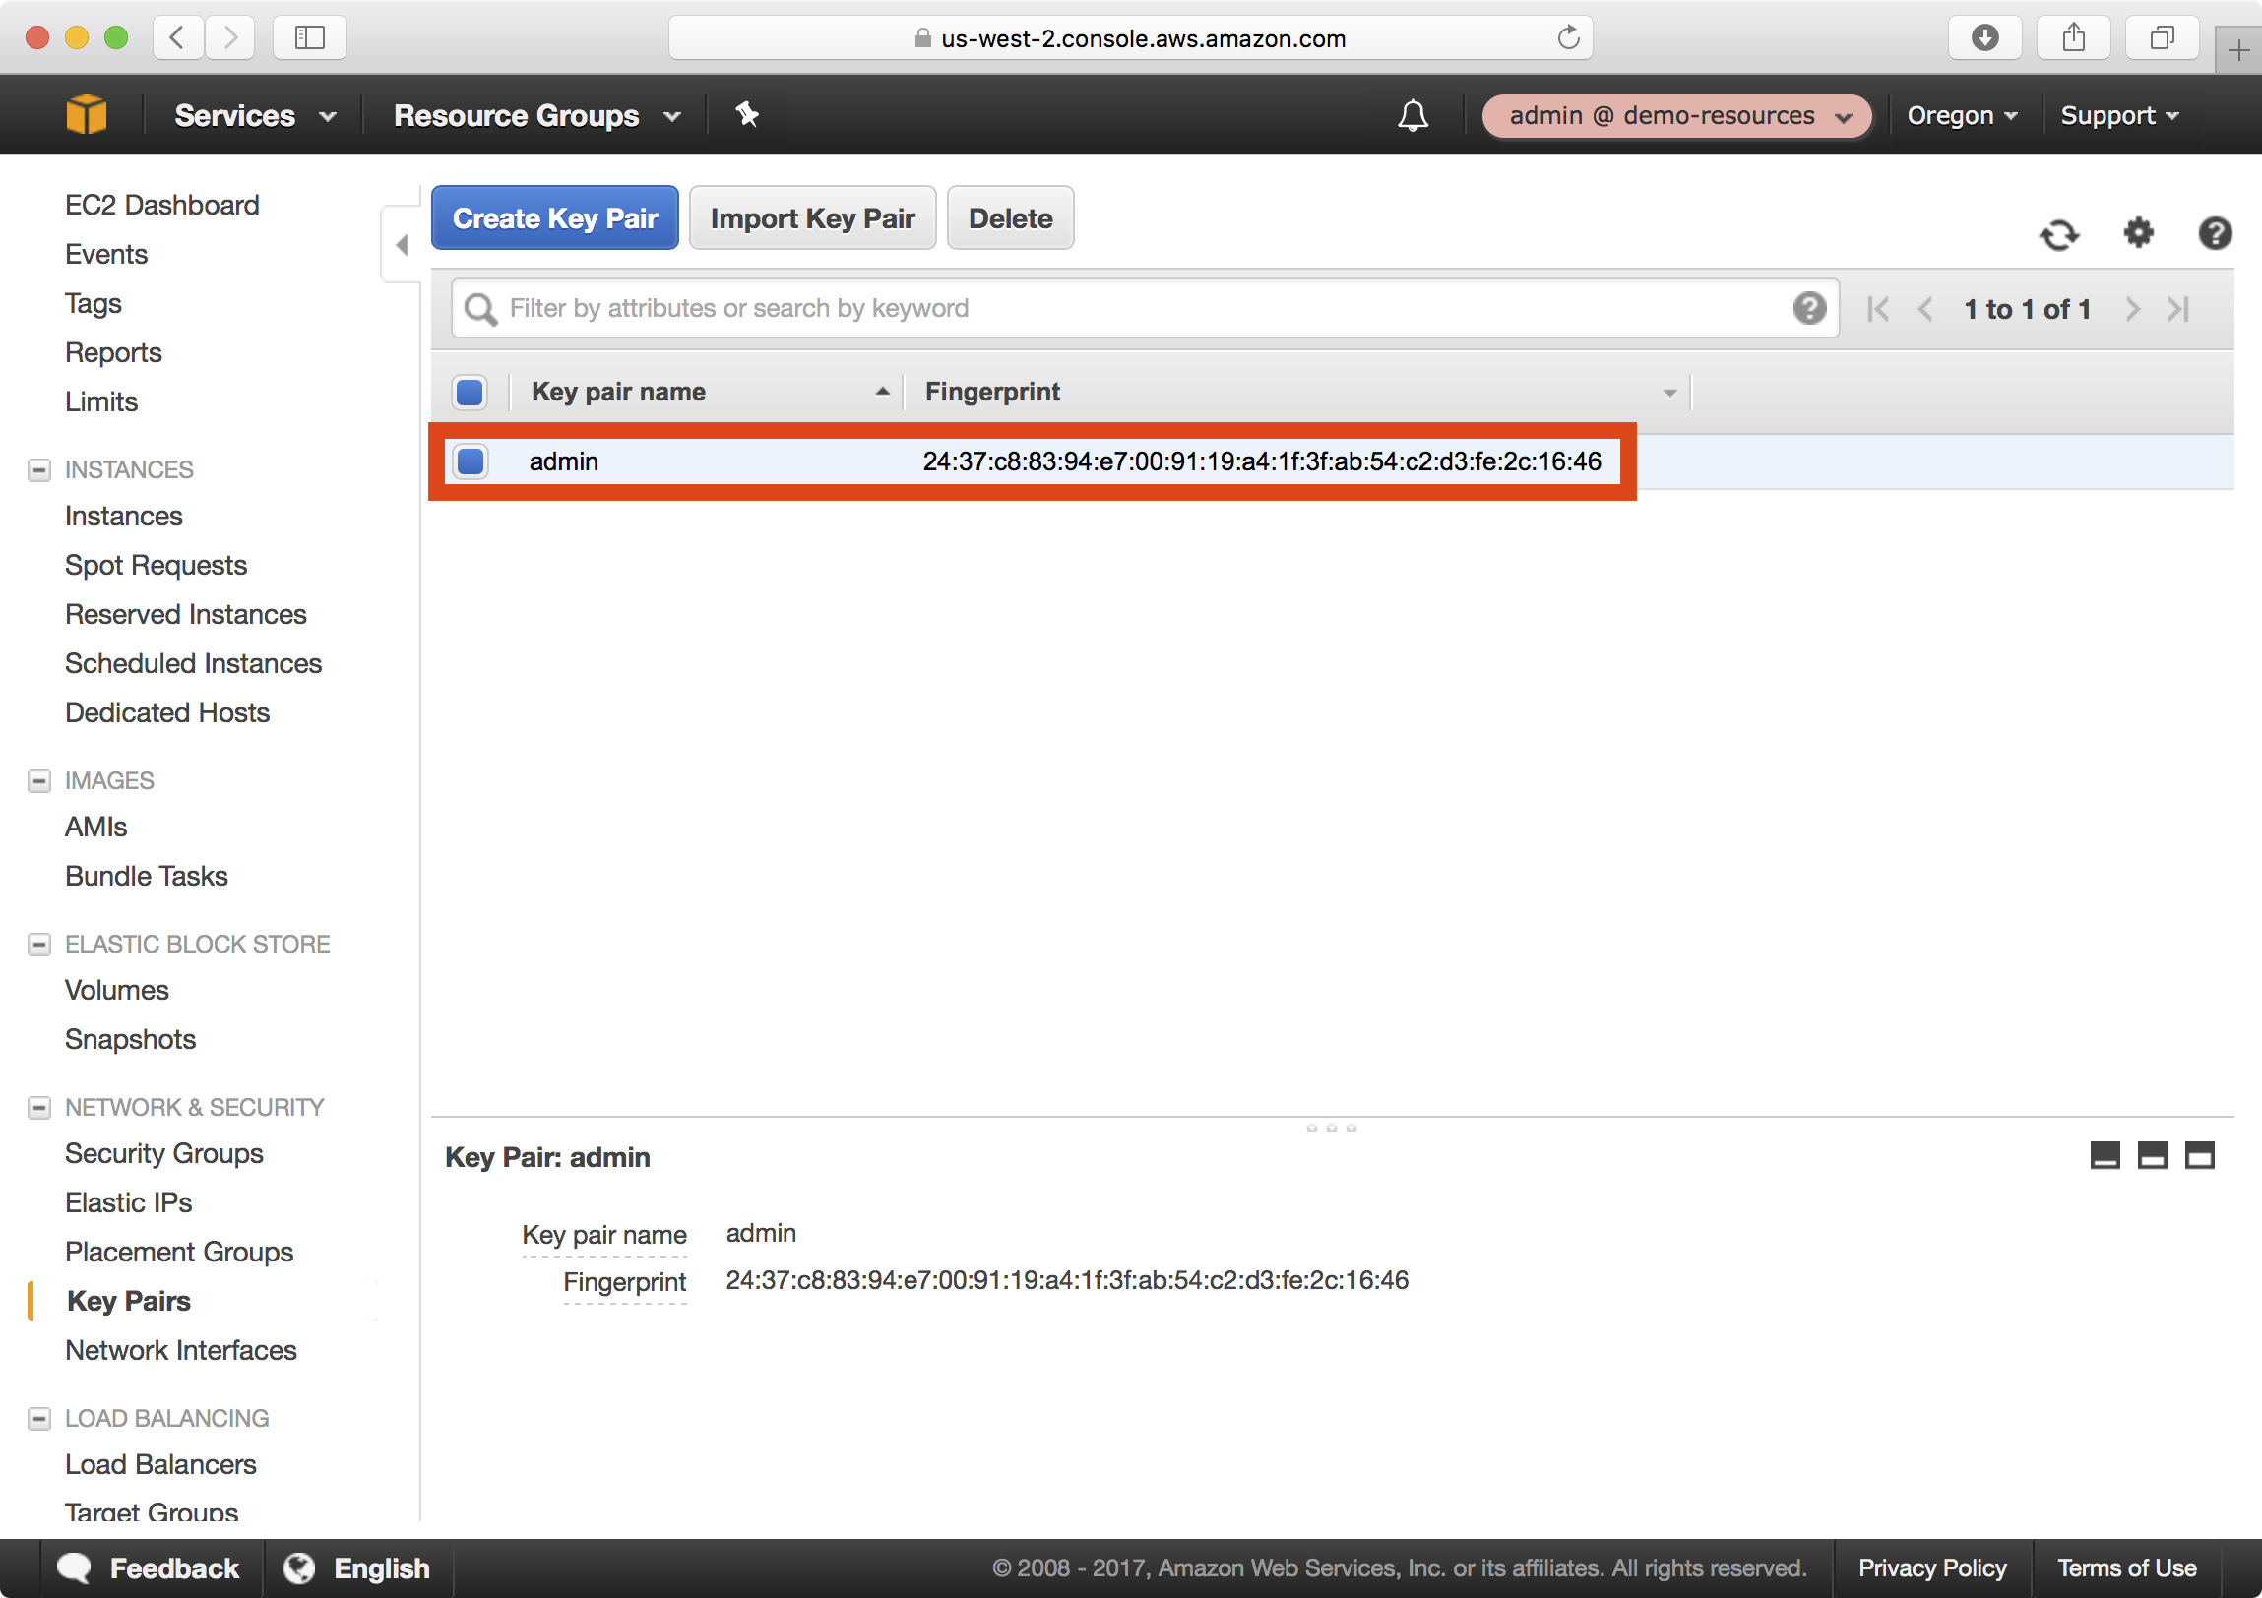The image size is (2262, 1598).
Task: Open the Safari share menu
Action: click(2074, 37)
